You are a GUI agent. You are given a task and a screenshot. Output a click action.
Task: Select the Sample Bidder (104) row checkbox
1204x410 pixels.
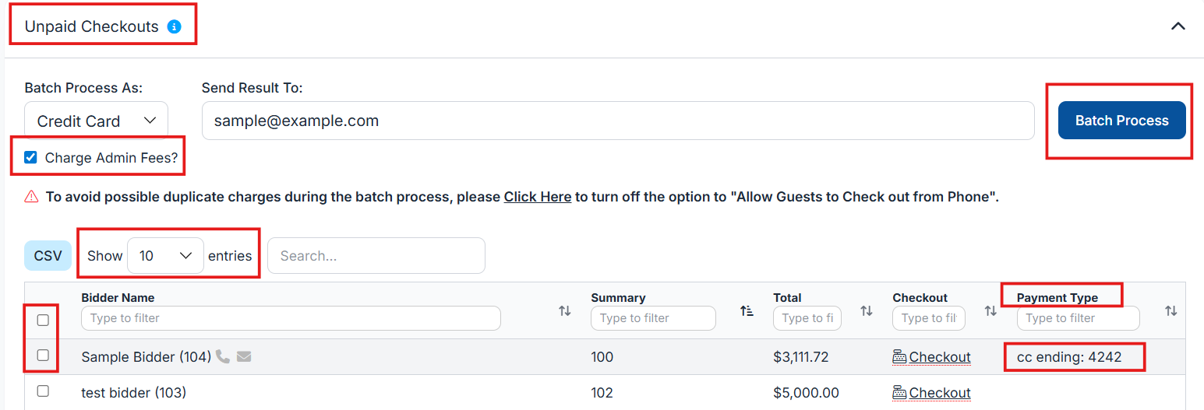pyautogui.click(x=43, y=356)
